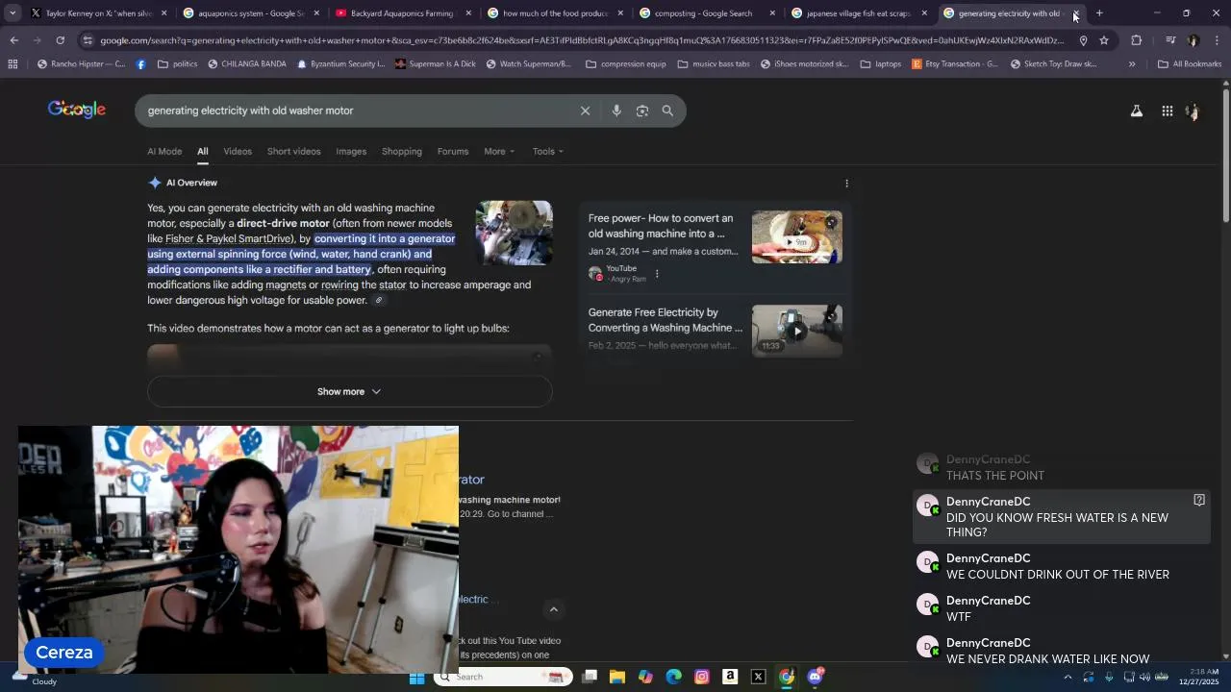This screenshot has height=692, width=1231.
Task: Open Sketch Toy bookmark
Action: (x=1053, y=64)
